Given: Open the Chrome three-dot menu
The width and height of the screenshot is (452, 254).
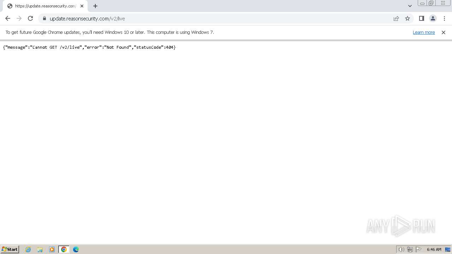Looking at the screenshot, I should tap(444, 19).
